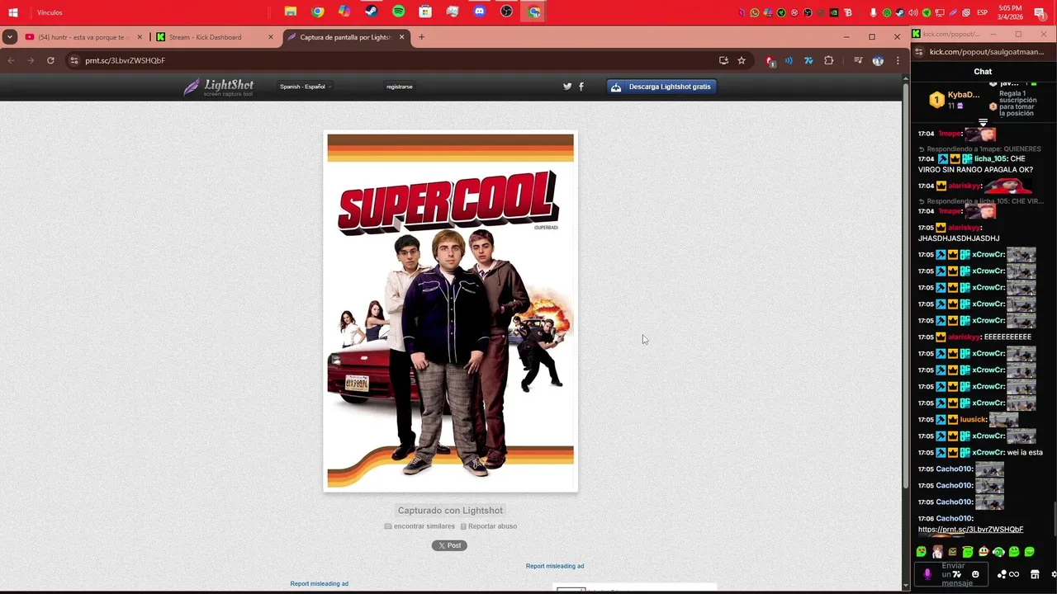Click the site info icon in Kick popout
1057x594 pixels.
pyautogui.click(x=919, y=51)
